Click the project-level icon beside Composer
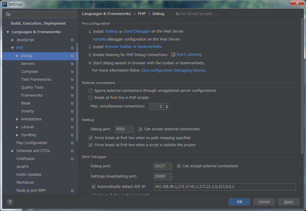Screen dimensions: 306x211 coord(72,72)
